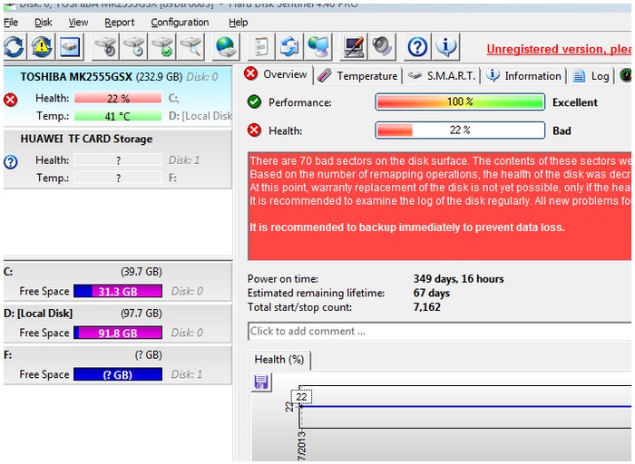Click the 22 % Health bar in Overview
The width and height of the screenshot is (635, 464).
click(x=460, y=130)
